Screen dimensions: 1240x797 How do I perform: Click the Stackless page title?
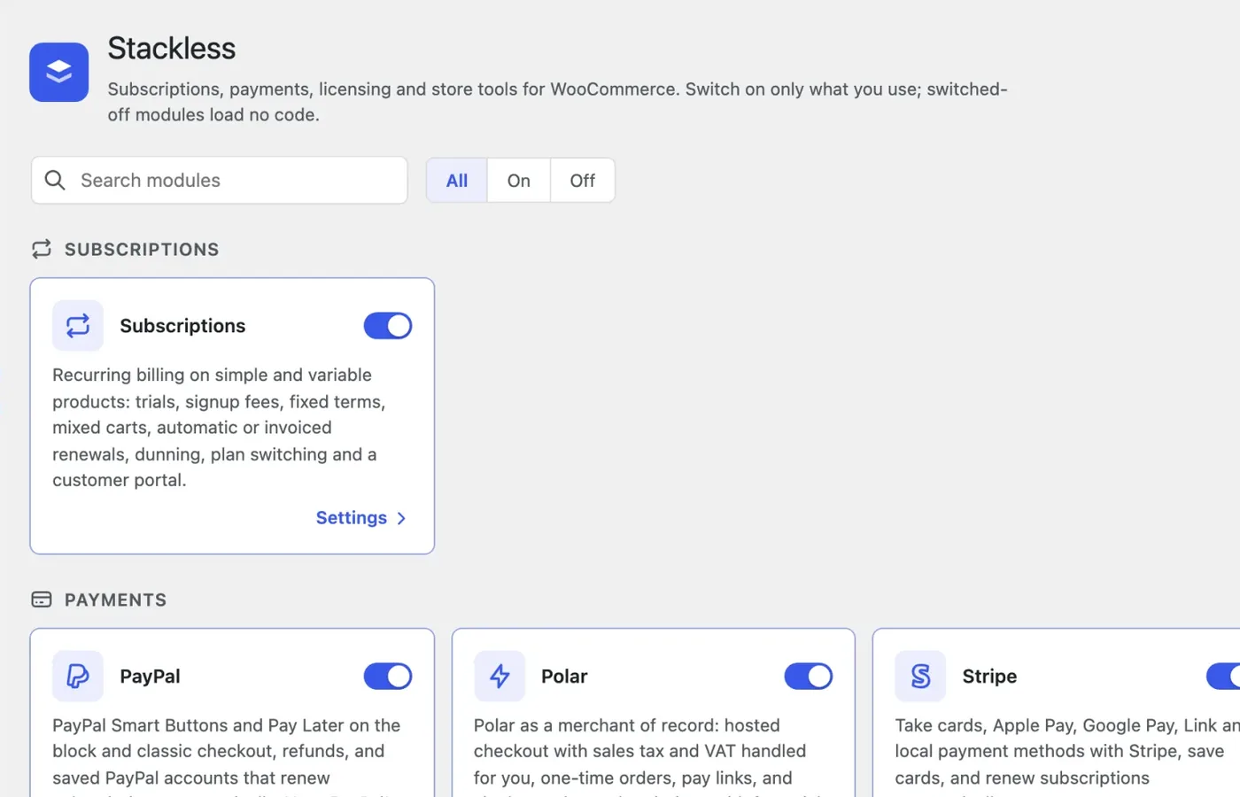click(x=172, y=48)
